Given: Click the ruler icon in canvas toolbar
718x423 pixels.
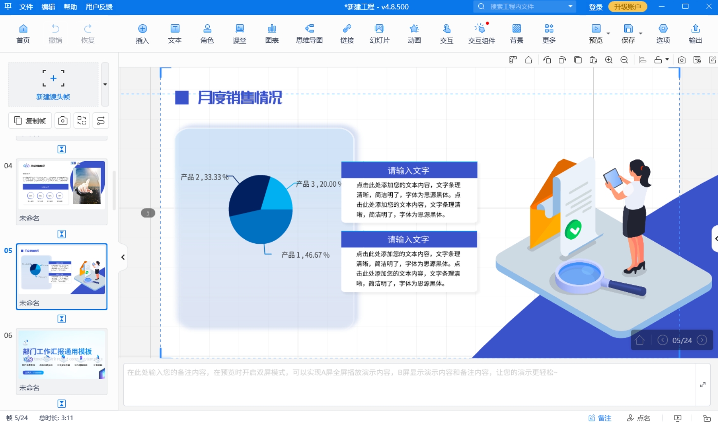Looking at the screenshot, I should [x=513, y=60].
